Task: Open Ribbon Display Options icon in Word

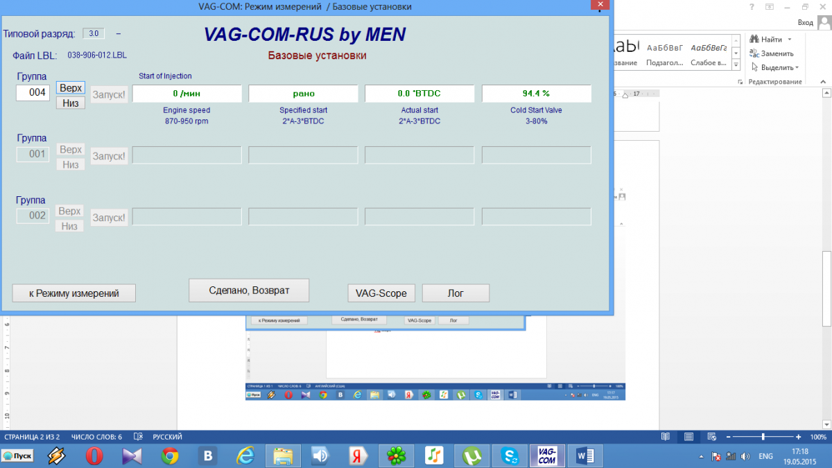Action: pos(771,6)
